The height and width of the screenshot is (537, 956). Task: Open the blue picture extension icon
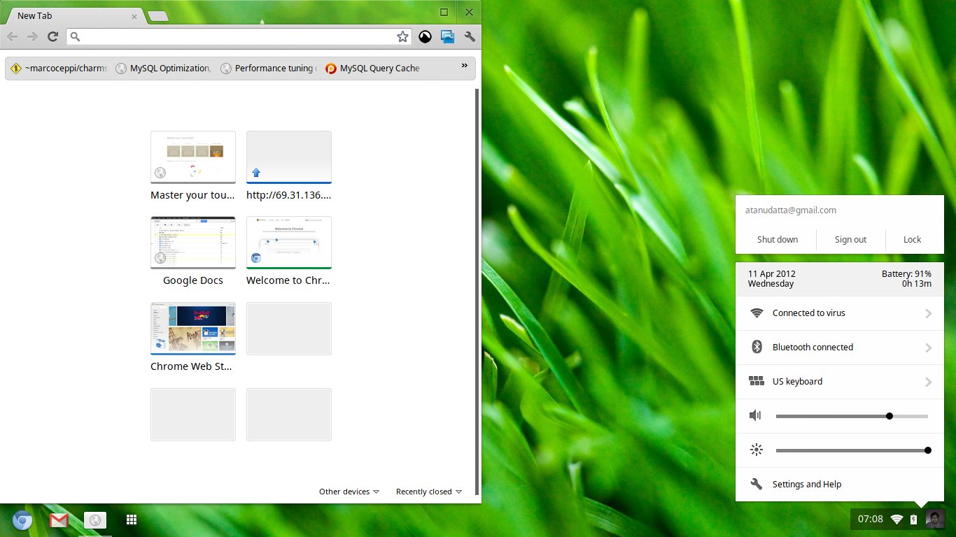[447, 37]
